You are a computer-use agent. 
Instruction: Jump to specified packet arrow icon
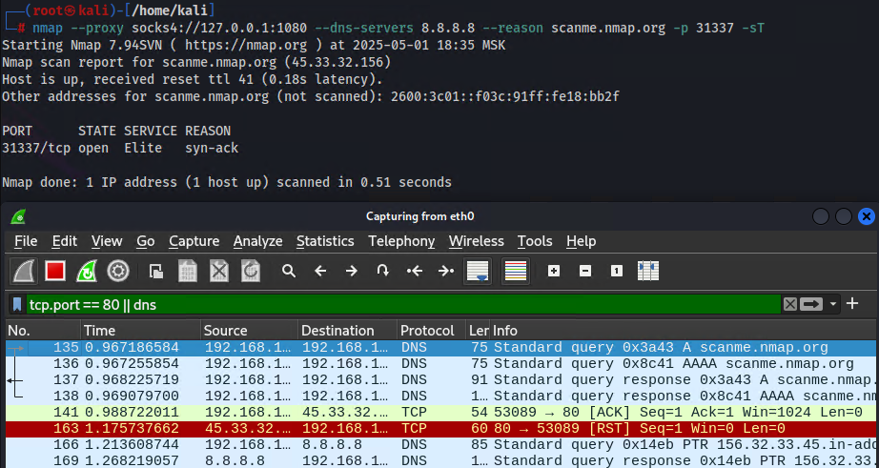[382, 271]
